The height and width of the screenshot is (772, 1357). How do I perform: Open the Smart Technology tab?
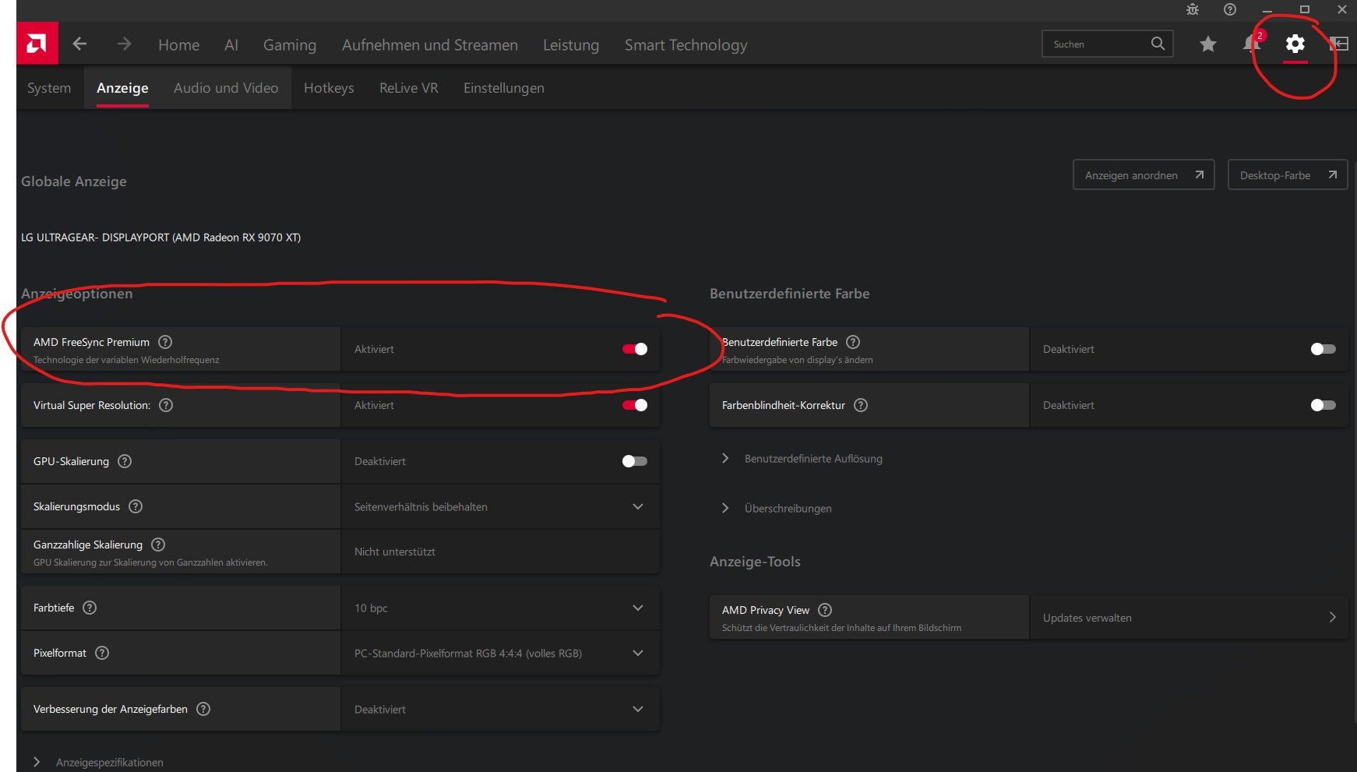[686, 45]
